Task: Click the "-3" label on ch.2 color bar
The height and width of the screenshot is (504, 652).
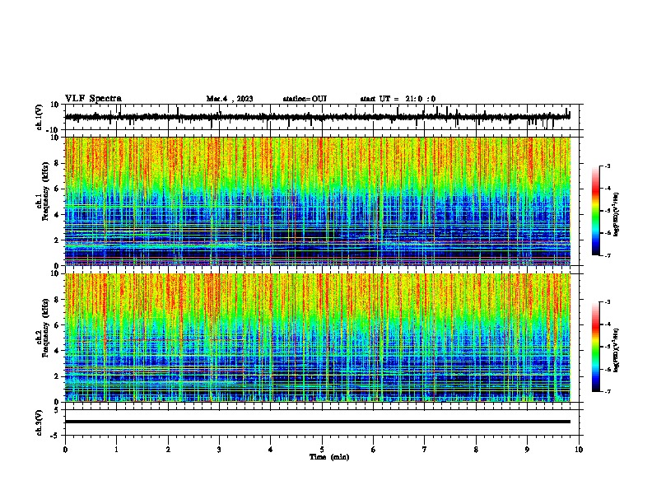Action: pos(607,302)
